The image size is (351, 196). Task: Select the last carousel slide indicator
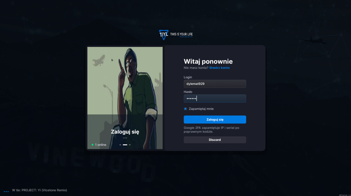[x=130, y=145]
